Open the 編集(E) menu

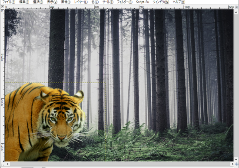tap(24, 2)
